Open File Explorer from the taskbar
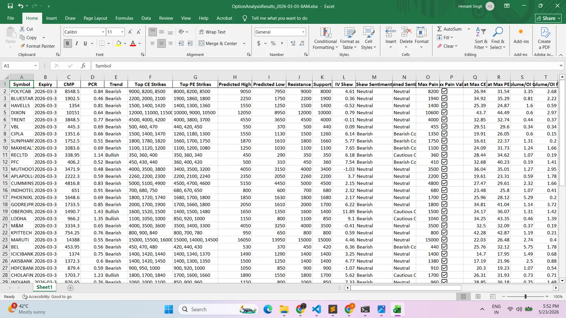Viewport: 566px width, 318px height. [x=284, y=309]
